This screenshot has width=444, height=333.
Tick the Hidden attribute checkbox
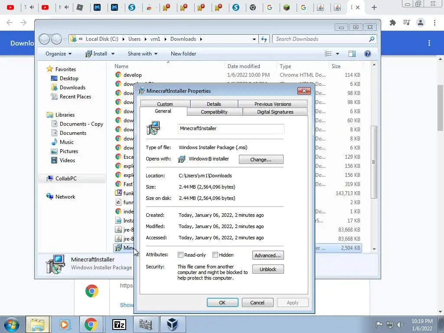tap(215, 255)
